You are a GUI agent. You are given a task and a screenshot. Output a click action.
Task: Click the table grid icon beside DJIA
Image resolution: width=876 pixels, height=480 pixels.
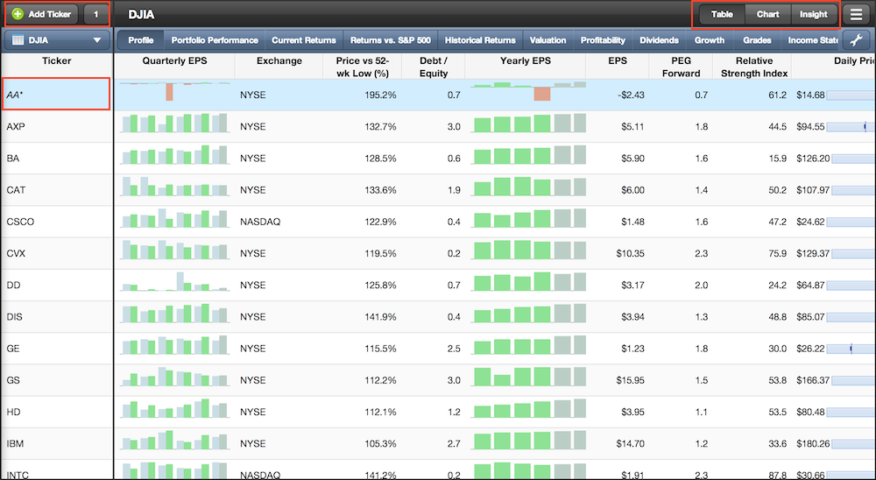pyautogui.click(x=18, y=40)
